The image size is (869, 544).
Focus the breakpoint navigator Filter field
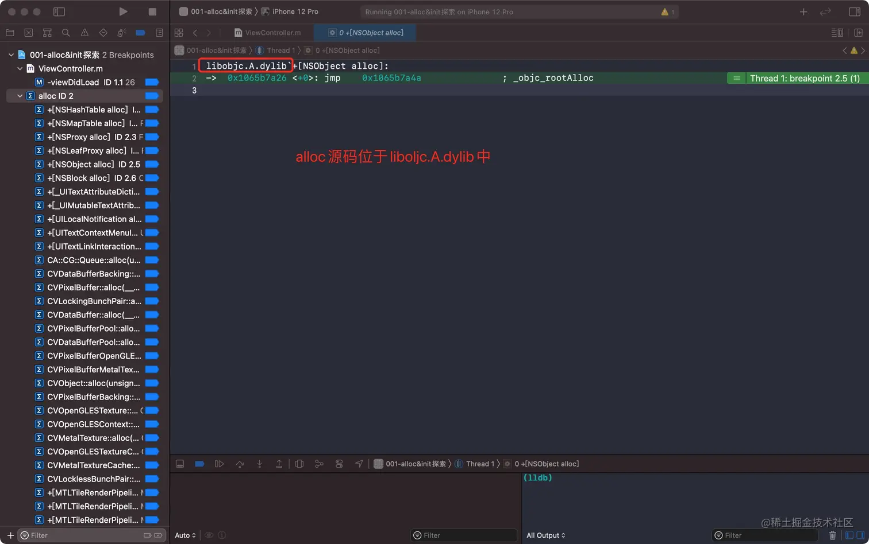(92, 535)
